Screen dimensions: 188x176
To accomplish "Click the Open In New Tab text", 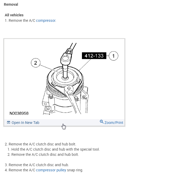I will (x=25, y=123).
